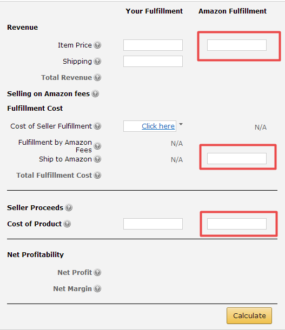Screen dimensions: 285x330
Task: Click the Calculate button
Action: 249,316
